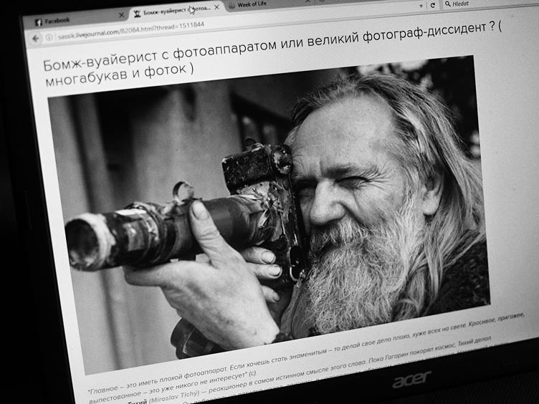Image resolution: width=539 pixels, height=404 pixels.
Task: Close the Бомж-вуайерист tab
Action: click(216, 7)
